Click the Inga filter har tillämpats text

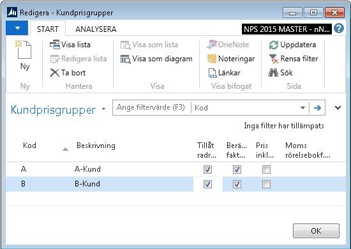coord(284,126)
